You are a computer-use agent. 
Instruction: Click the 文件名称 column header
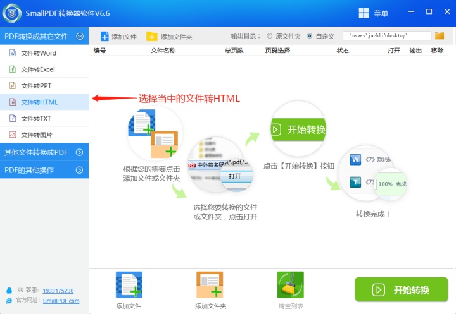[163, 51]
